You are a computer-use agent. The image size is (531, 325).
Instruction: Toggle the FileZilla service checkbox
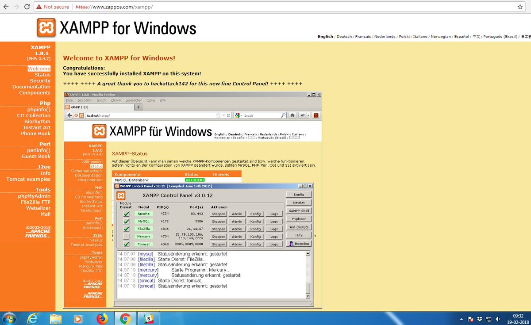[x=127, y=229]
